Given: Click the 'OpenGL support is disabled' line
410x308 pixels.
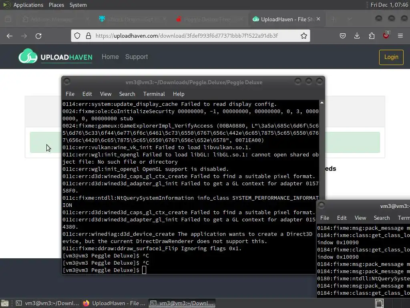Looking at the screenshot, I should coord(145,169).
